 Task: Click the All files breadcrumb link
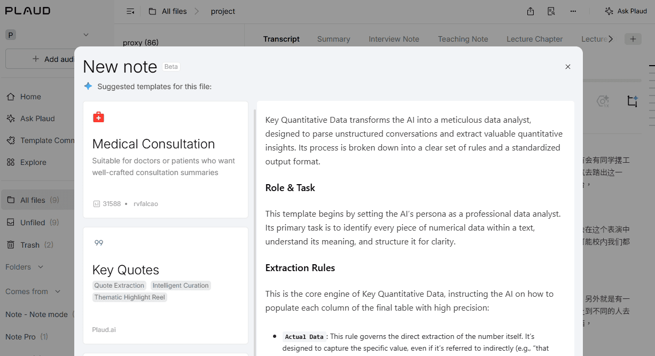coord(174,11)
